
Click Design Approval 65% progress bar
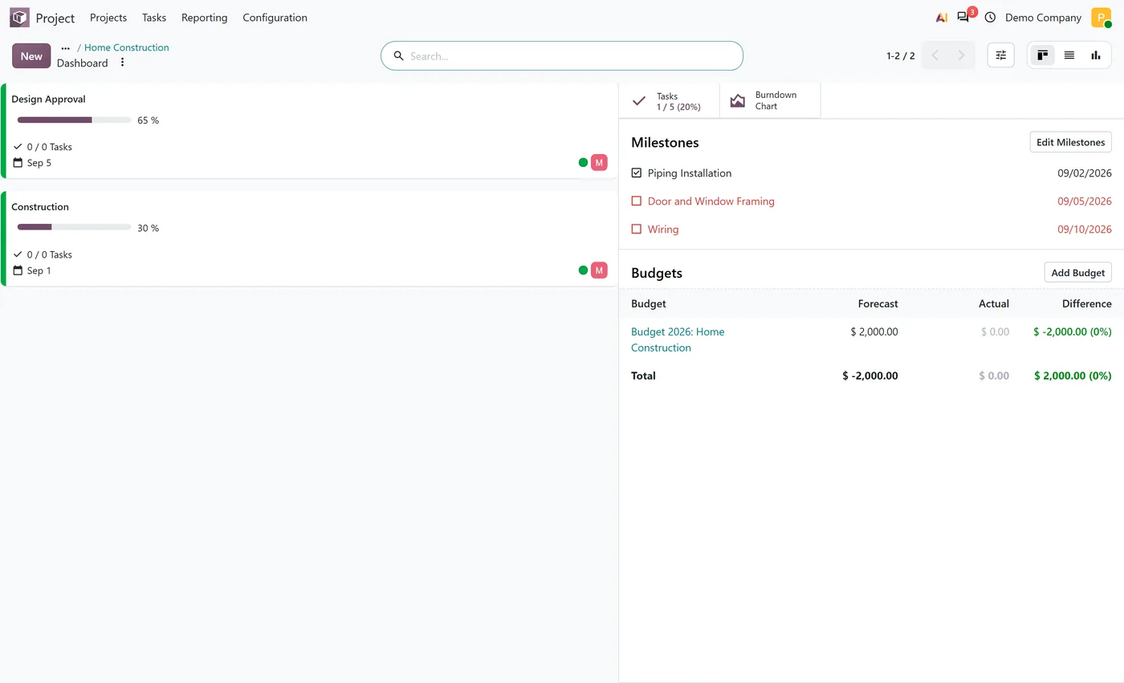pos(74,120)
